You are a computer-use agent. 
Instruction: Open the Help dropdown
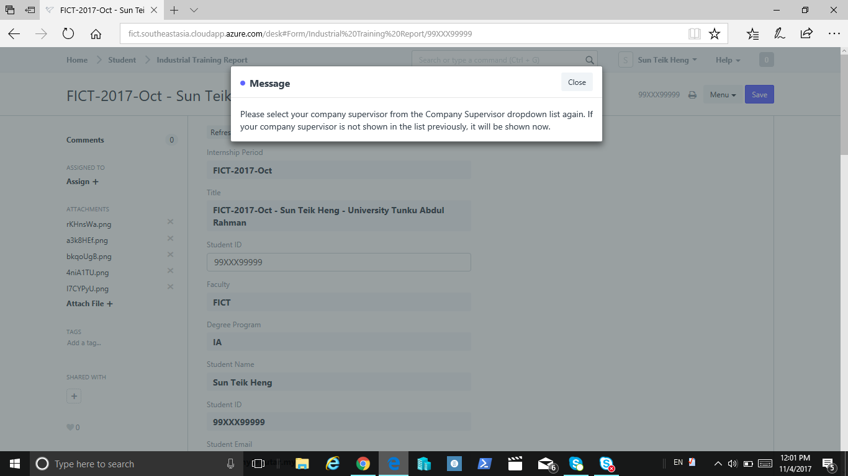coord(728,60)
